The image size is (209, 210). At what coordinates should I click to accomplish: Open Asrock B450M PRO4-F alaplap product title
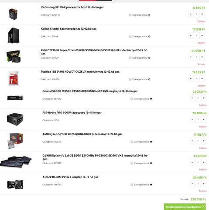click(71, 177)
